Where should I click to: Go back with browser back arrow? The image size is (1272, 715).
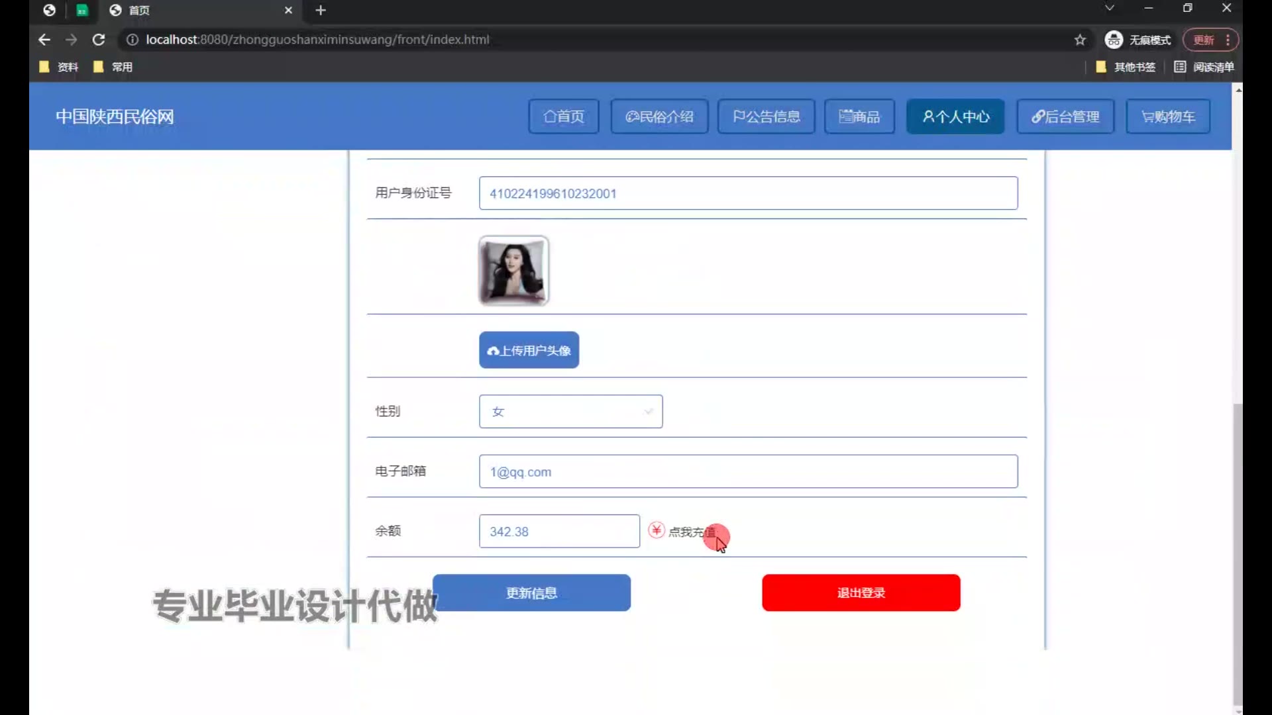[44, 40]
